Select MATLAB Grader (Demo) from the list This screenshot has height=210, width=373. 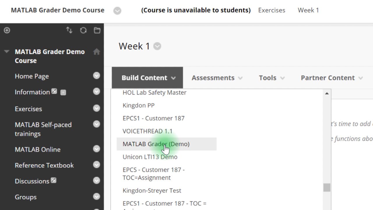156,144
